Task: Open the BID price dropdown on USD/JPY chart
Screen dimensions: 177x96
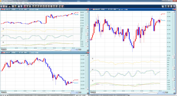Action: tap(26, 53)
